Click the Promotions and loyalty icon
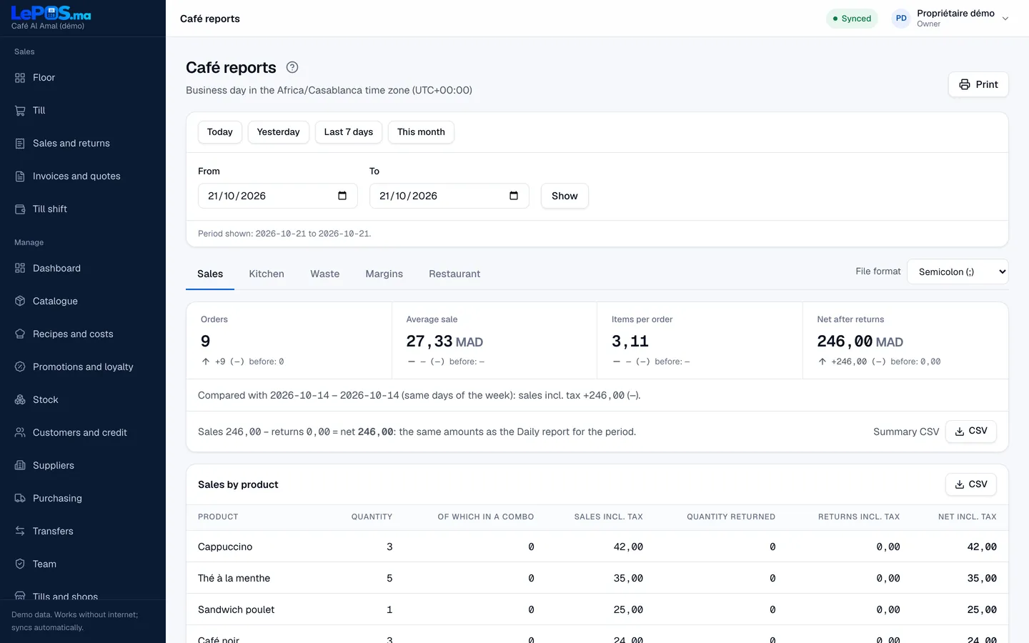Screen dimensions: 1029x643 pos(20,367)
